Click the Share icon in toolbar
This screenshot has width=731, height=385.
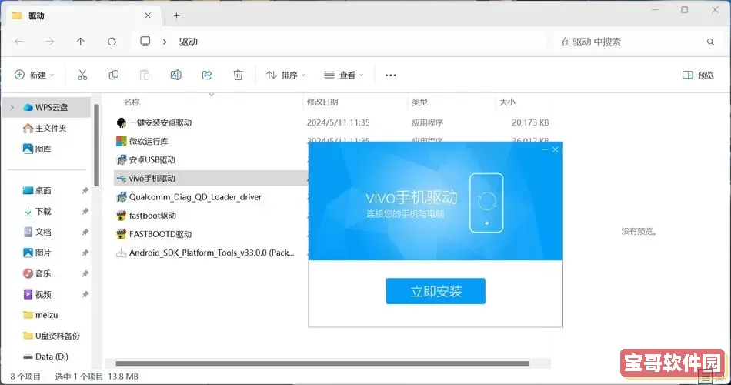(207, 75)
